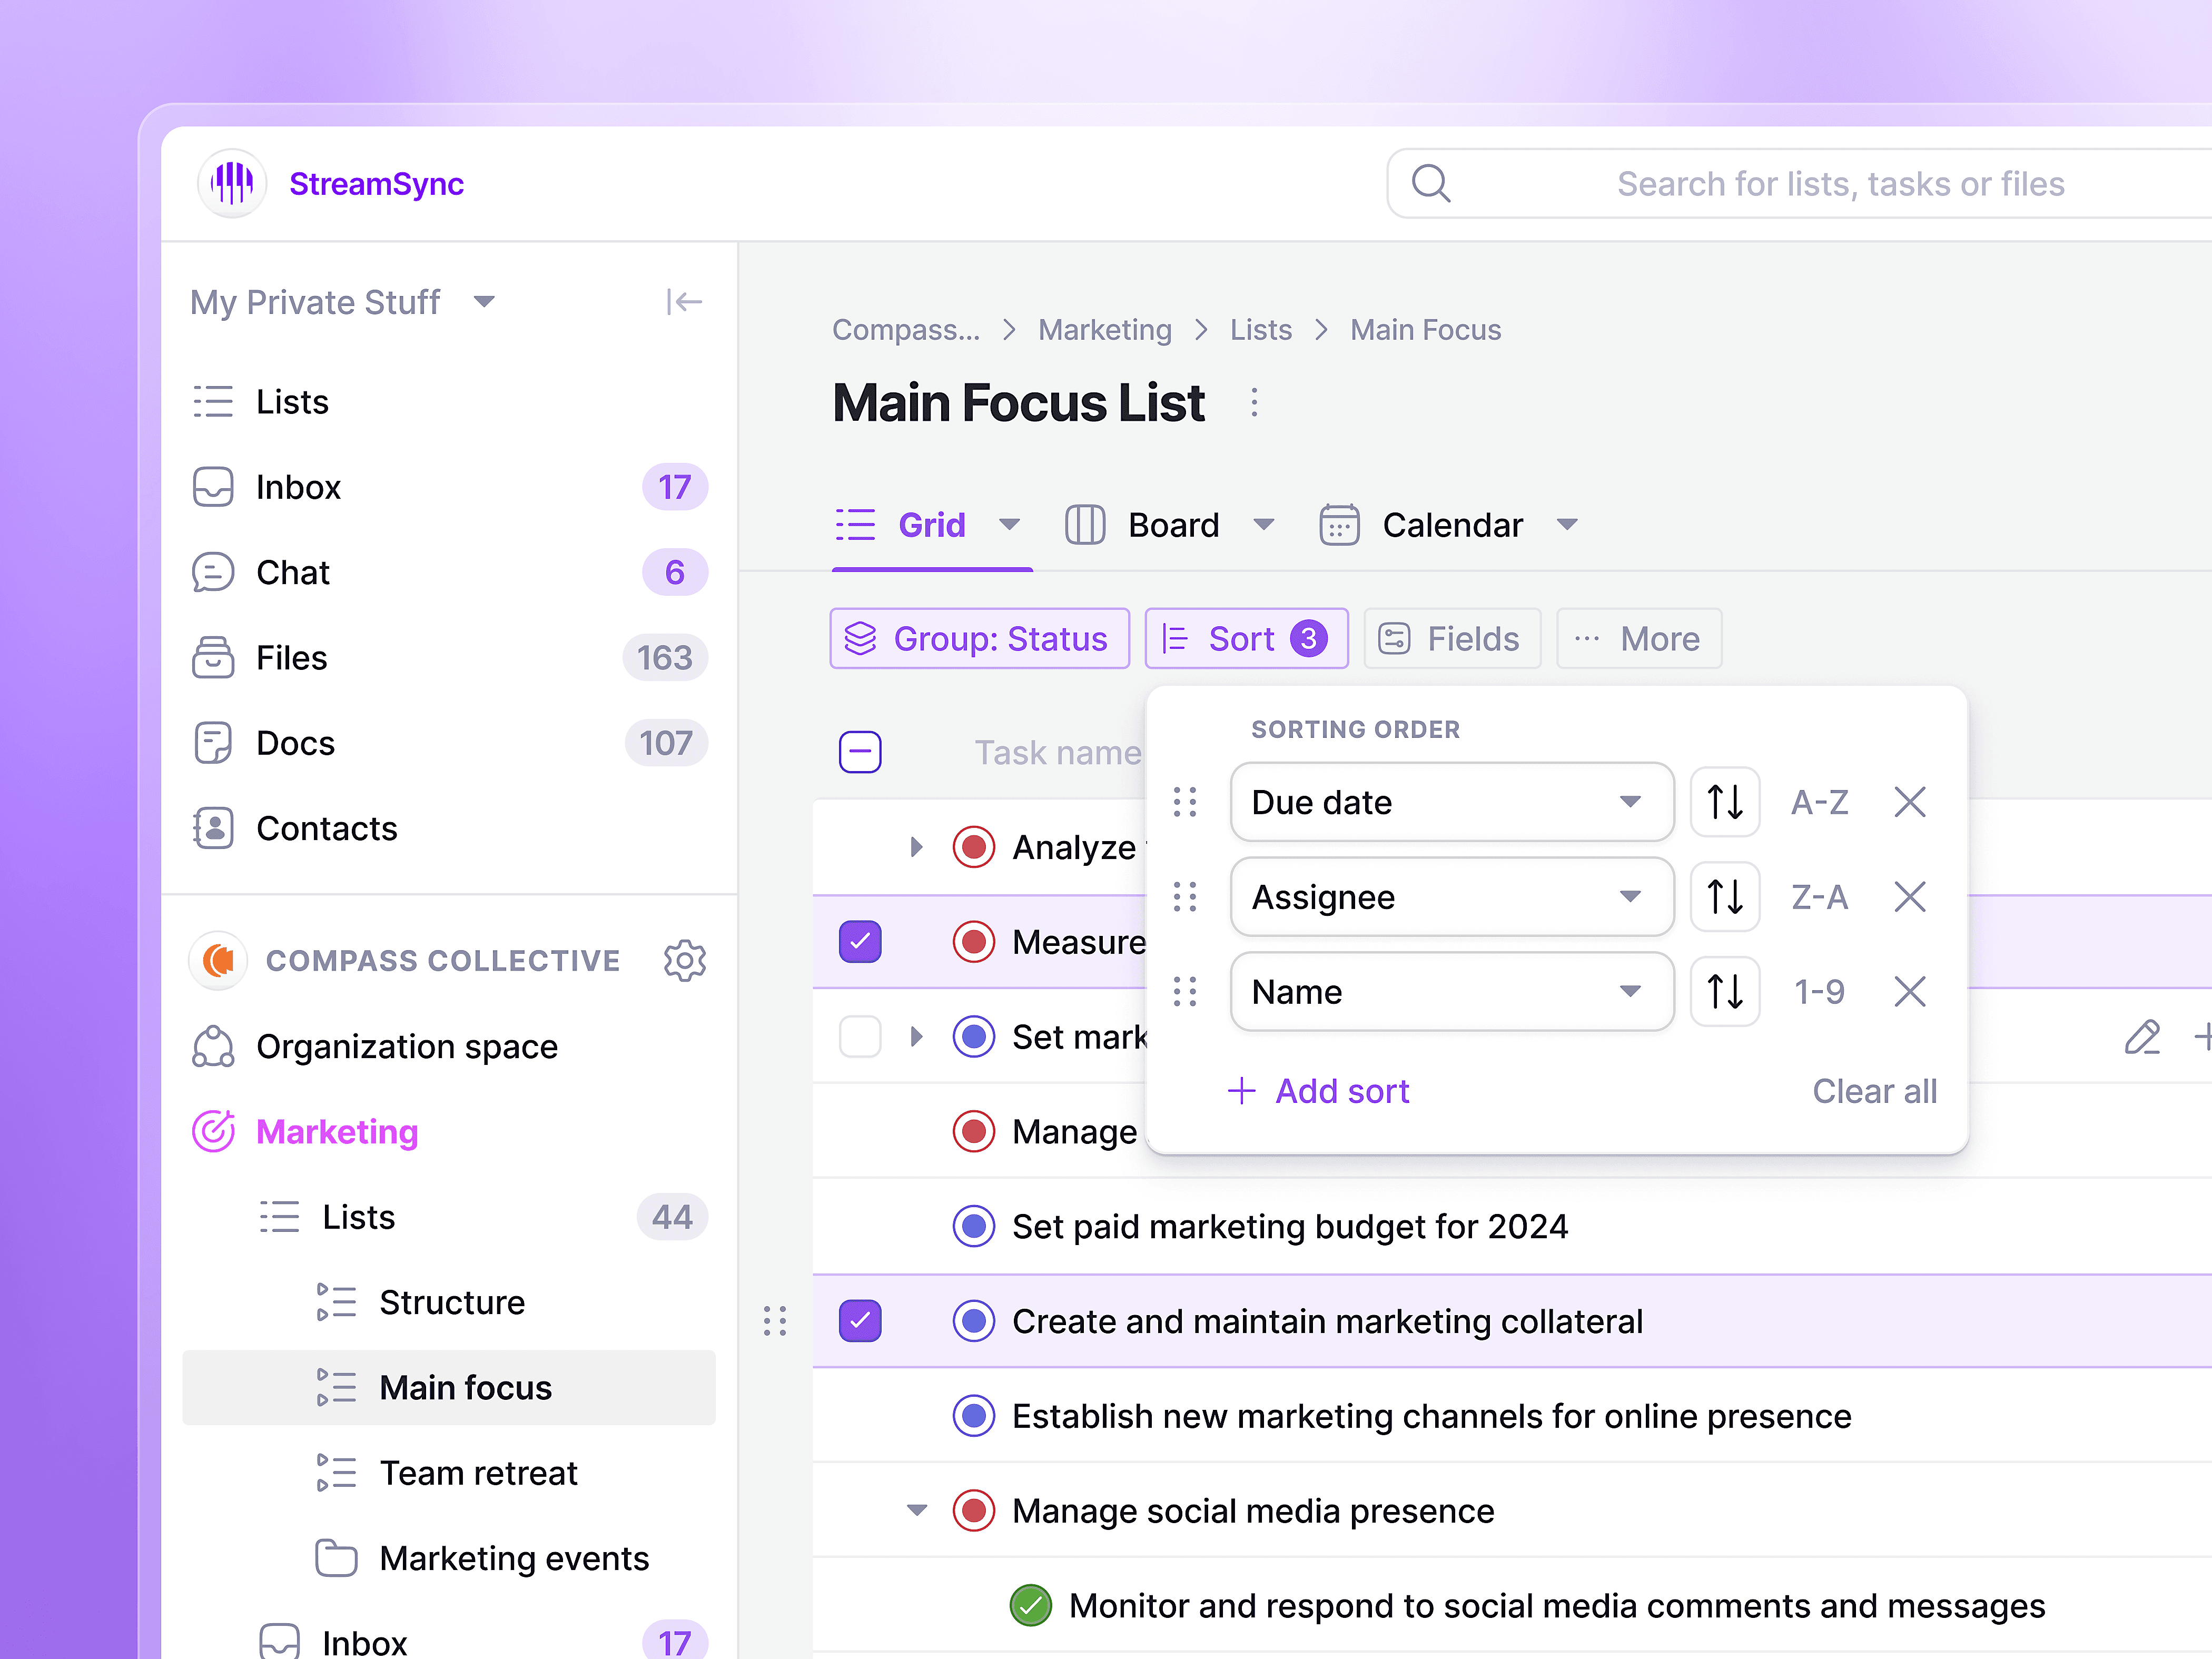Grab the drag handle next to the Name sort
This screenshot has height=1659, width=2212.
(x=1185, y=992)
